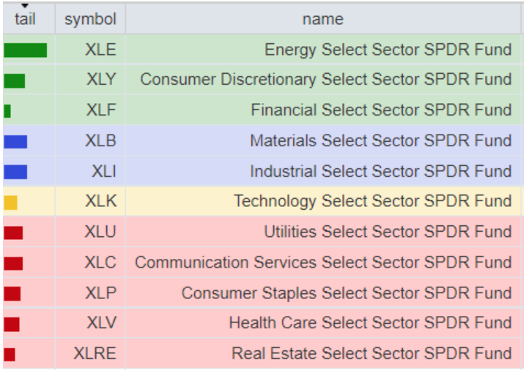Image resolution: width=526 pixels, height=370 pixels.
Task: Choose Consumer Staples Select Sector SPDR Fund
Action: (x=347, y=293)
